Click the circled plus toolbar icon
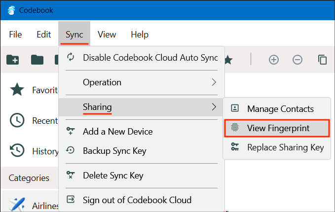Screen dimensions: 335x212 274,60
